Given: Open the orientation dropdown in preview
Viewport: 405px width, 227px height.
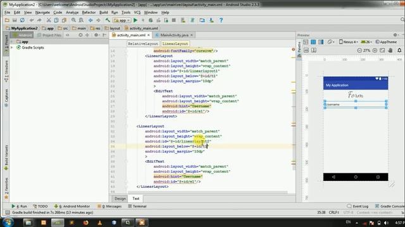Looking at the screenshot, I should coord(330,42).
